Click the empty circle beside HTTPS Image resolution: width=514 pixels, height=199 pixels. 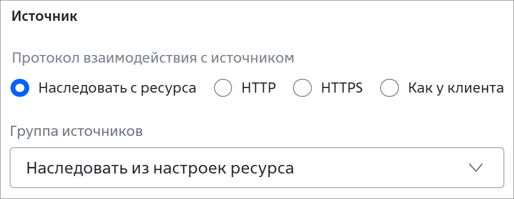point(302,88)
